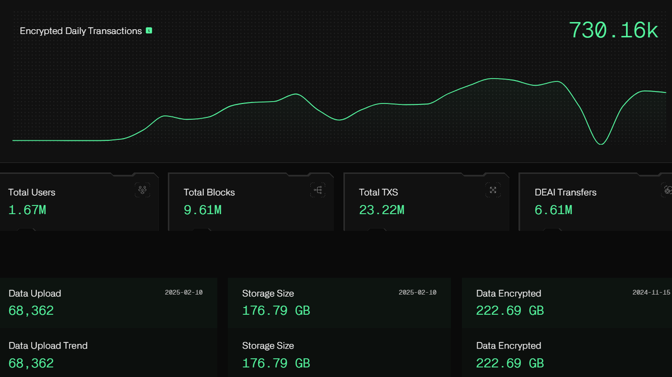Click the Total Users card icon
This screenshot has width=672, height=377.
click(x=143, y=190)
